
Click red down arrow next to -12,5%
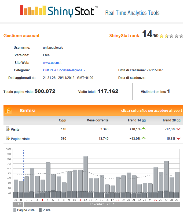click(x=178, y=129)
